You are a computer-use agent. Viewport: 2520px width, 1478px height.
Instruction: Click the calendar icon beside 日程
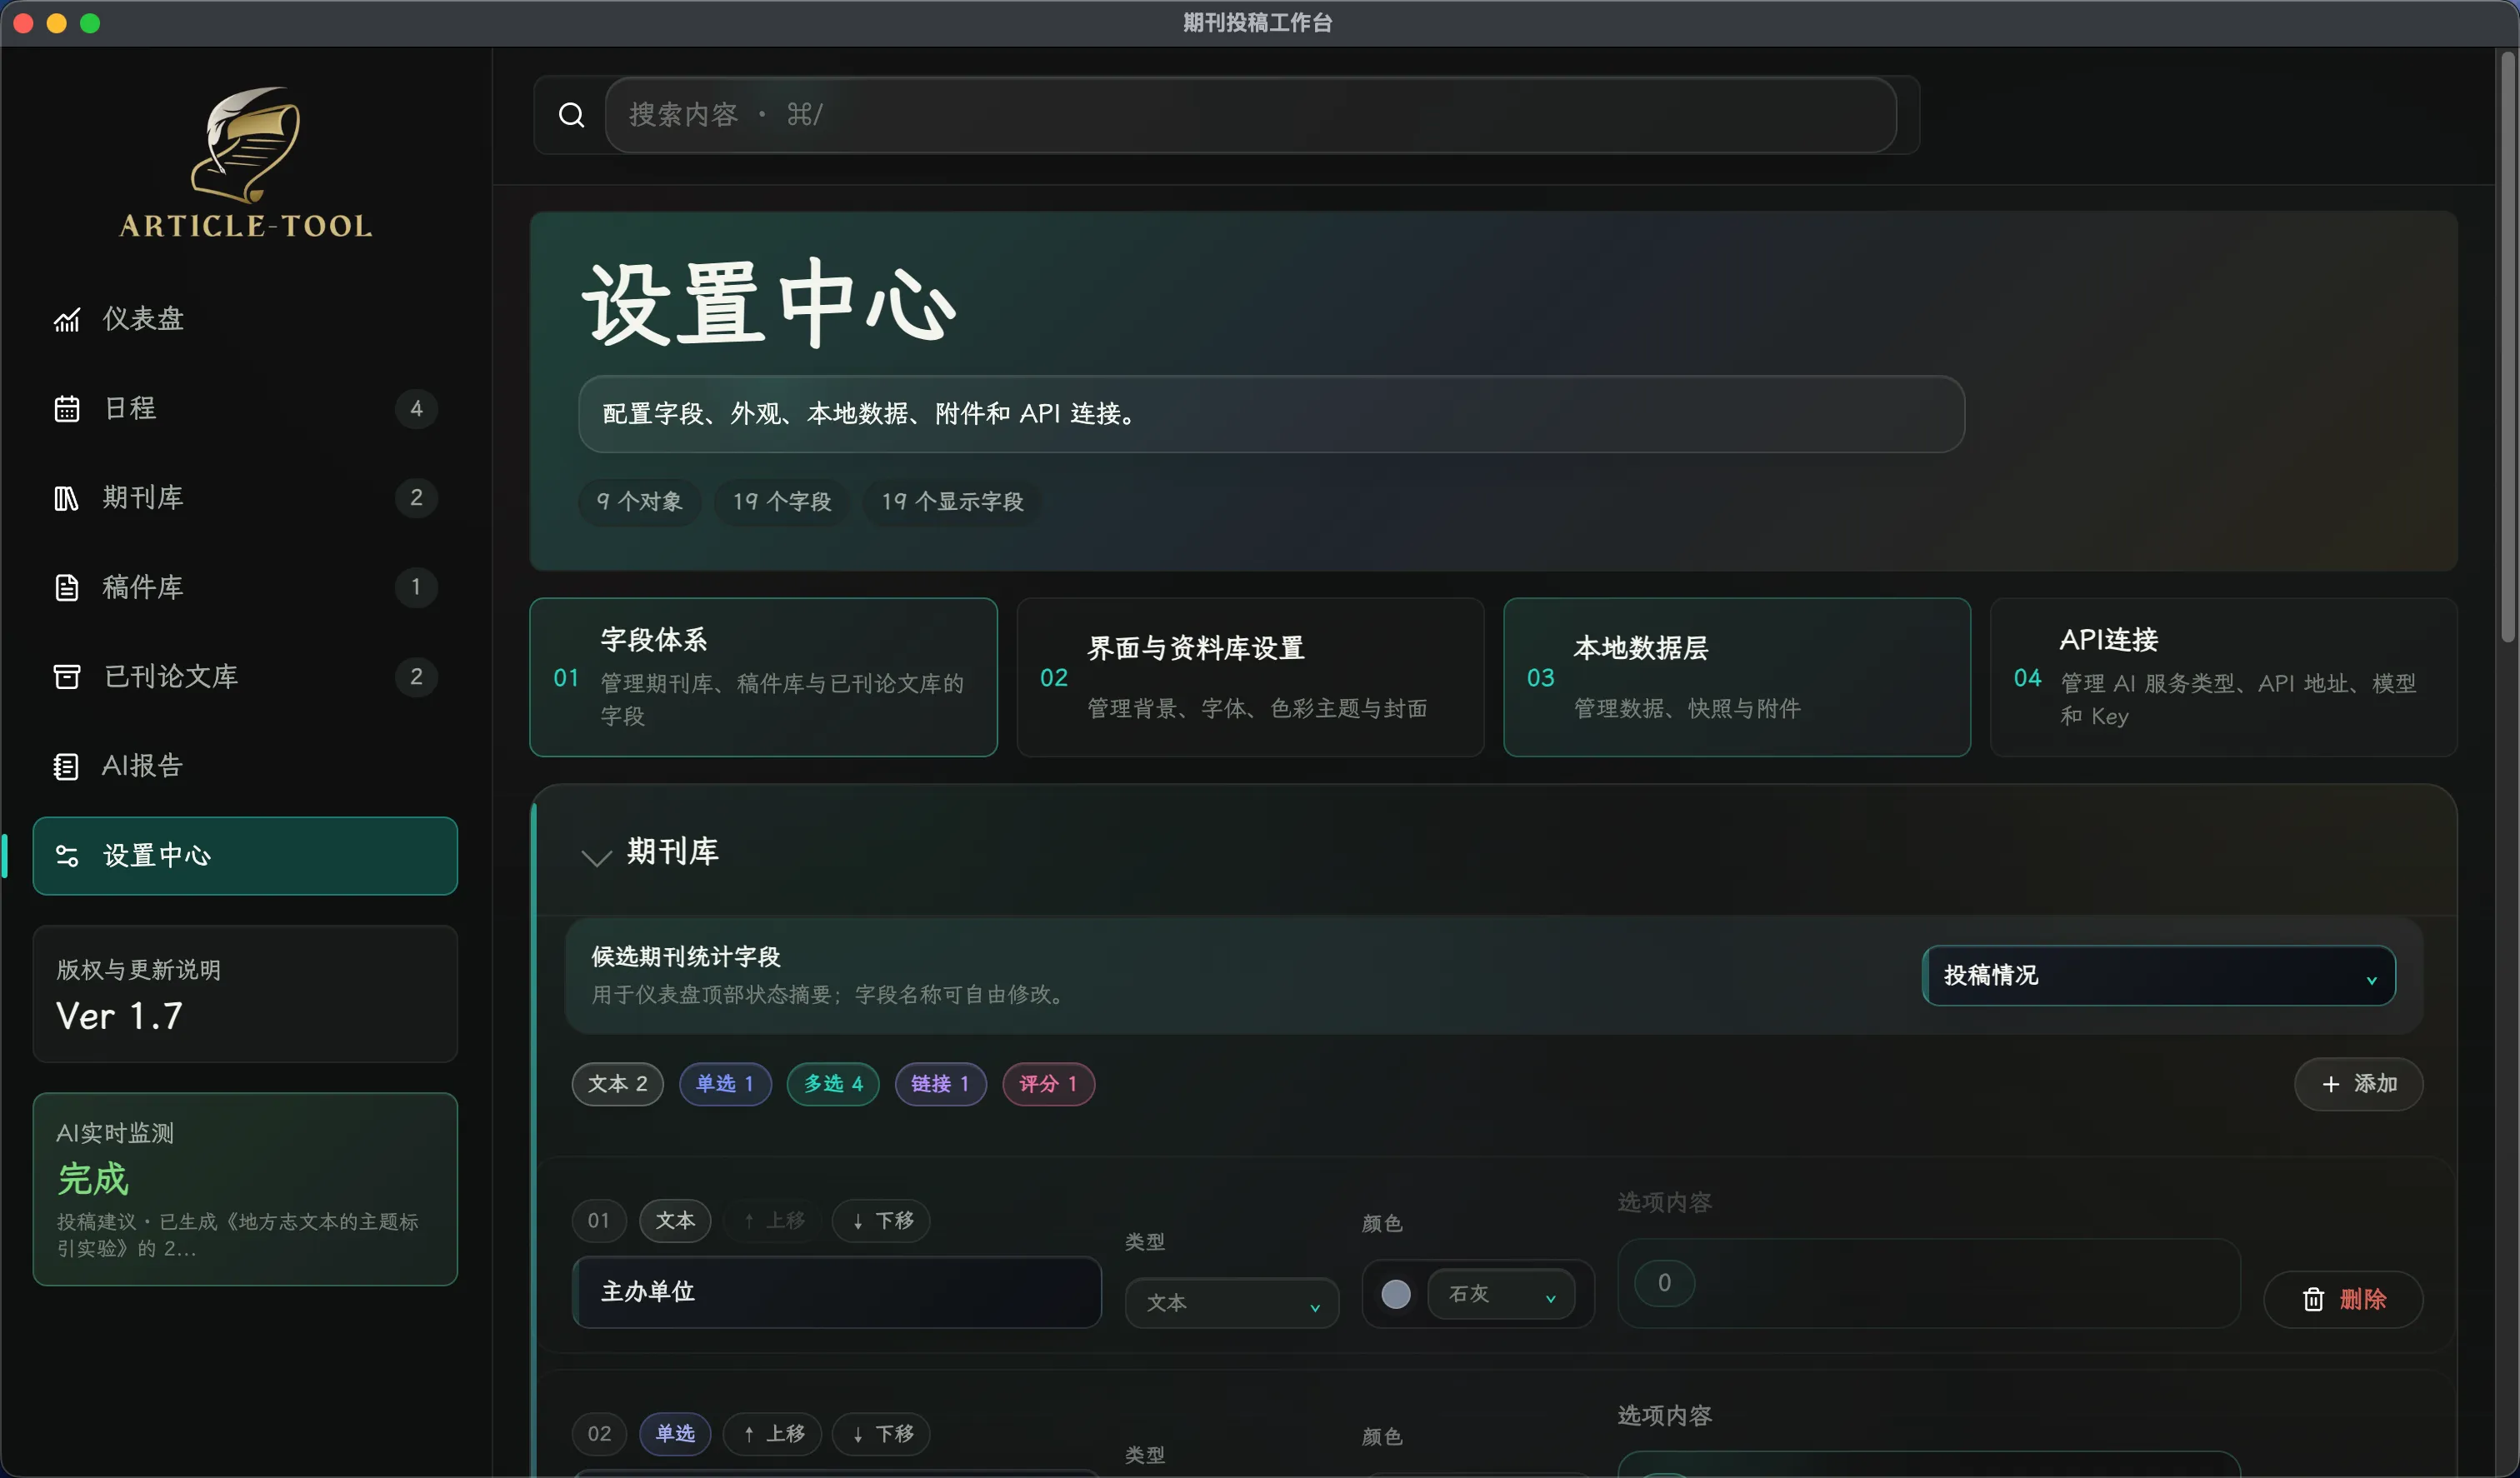pos(67,409)
